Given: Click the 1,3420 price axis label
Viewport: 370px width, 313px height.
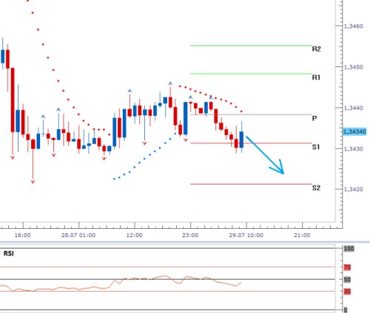Looking at the screenshot, I should 354,189.
